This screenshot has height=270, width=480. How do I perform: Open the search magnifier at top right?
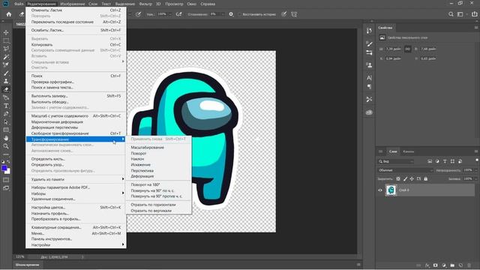pyautogui.click(x=451, y=14)
